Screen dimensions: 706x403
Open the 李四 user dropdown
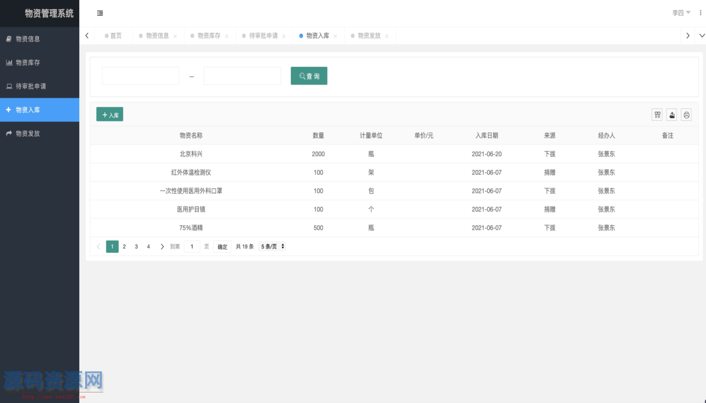pyautogui.click(x=681, y=13)
